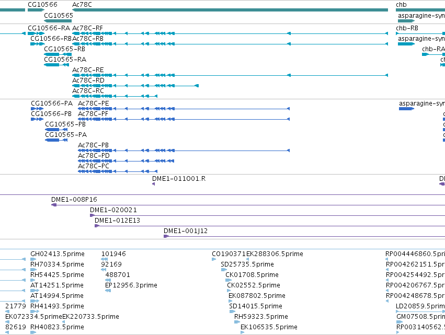Image resolution: width=445 pixels, height=335 pixels.
Task: Select the feature labeled 82619
Action: [7, 332]
